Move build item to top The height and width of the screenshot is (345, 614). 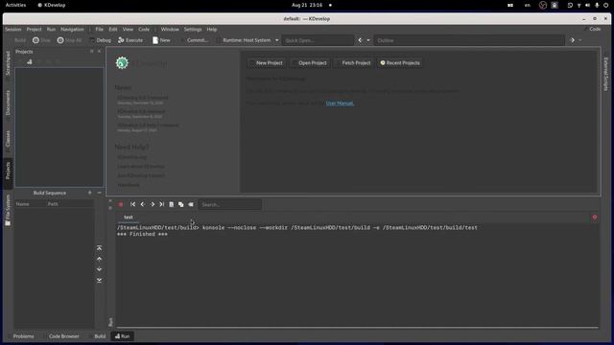coord(100,248)
